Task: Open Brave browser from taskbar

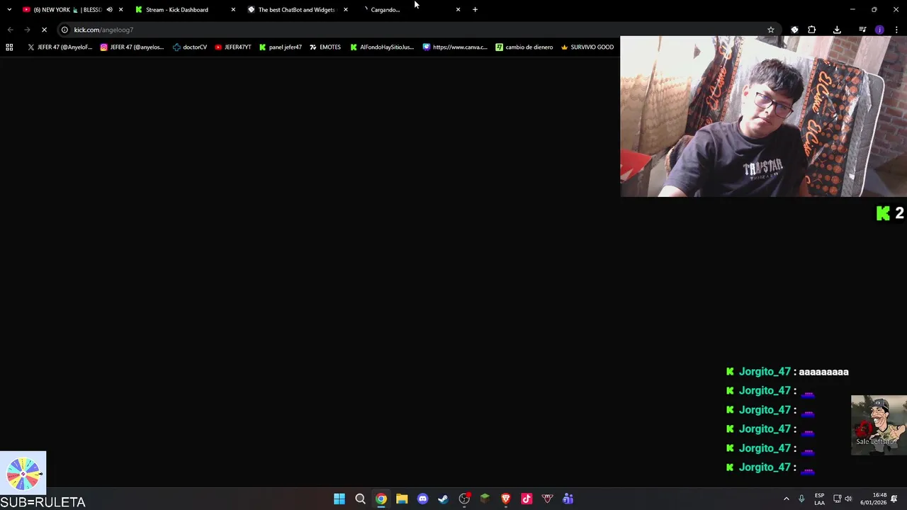Action: [x=506, y=499]
